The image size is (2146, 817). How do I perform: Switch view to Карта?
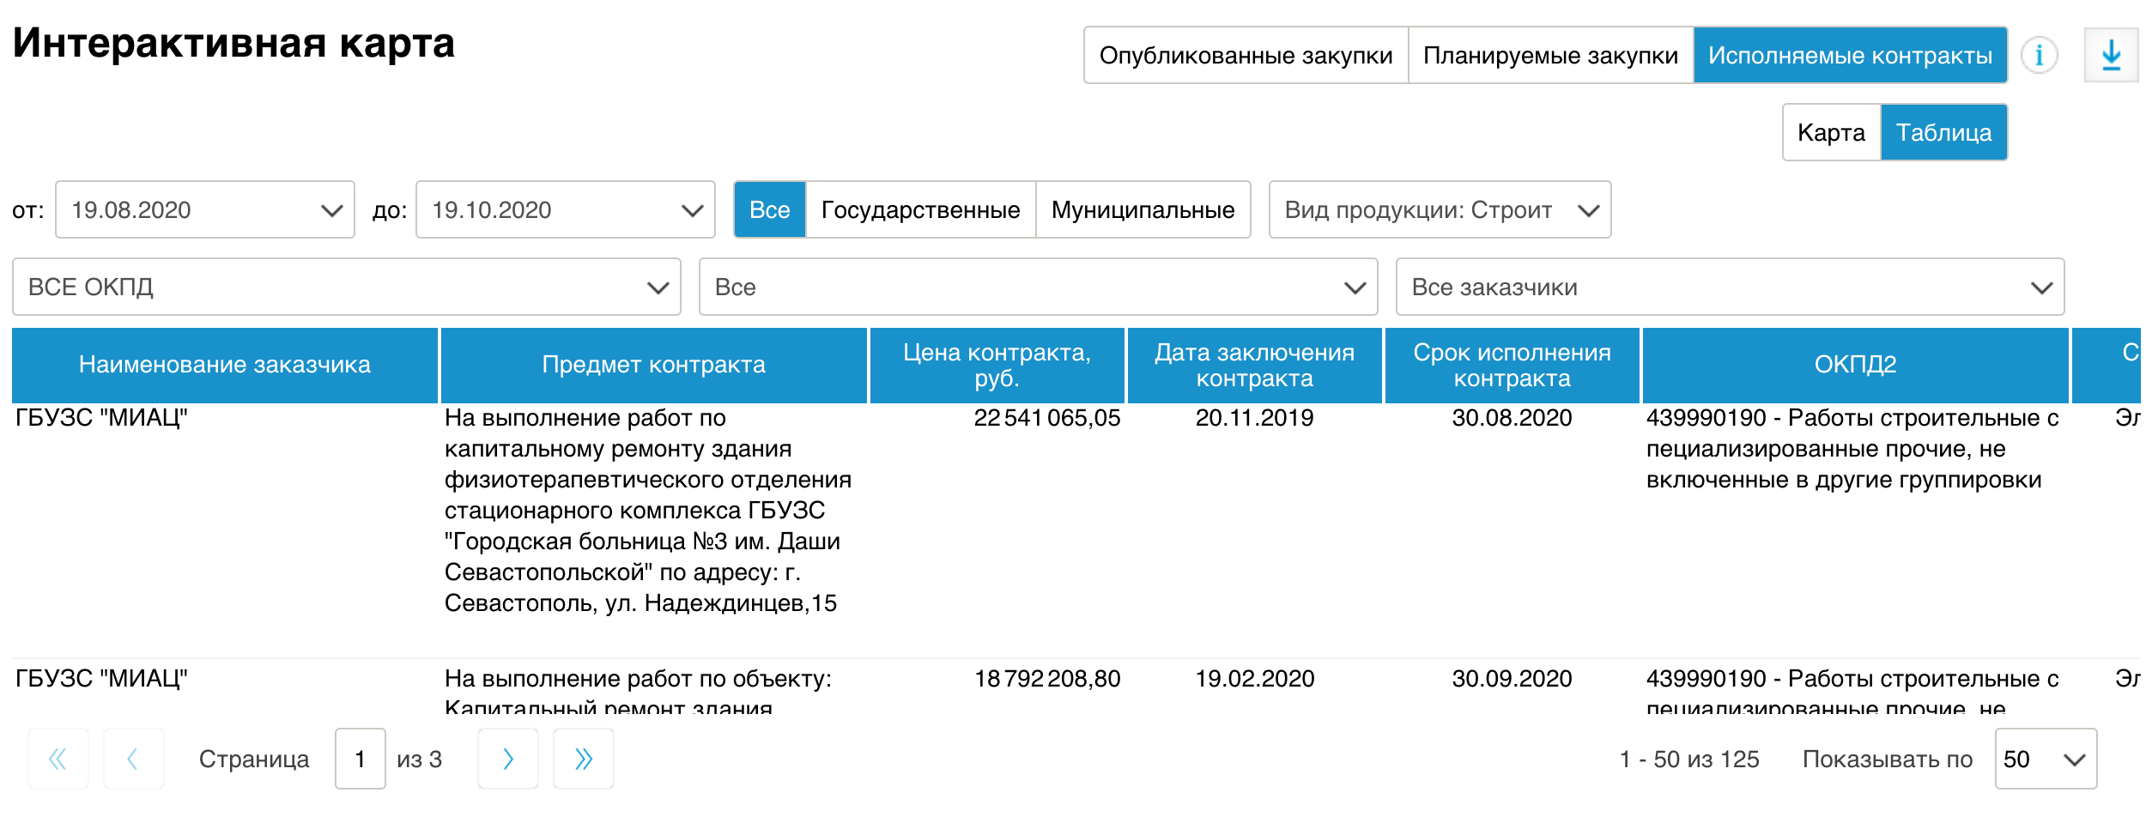click(x=1831, y=132)
